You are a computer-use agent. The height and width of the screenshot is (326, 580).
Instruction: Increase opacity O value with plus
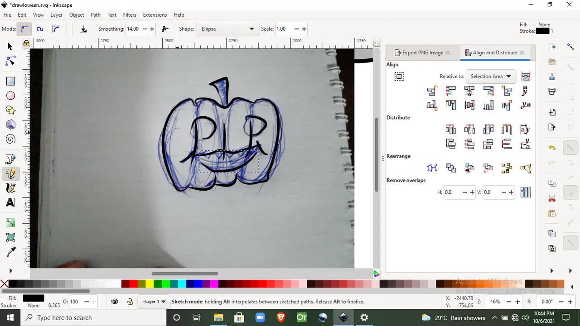93,302
